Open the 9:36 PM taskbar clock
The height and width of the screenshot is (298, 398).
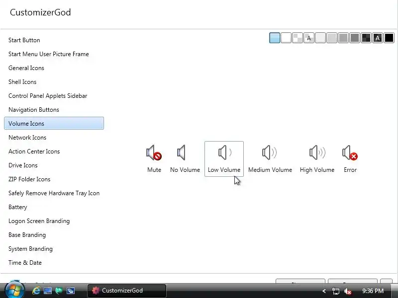coord(373,291)
